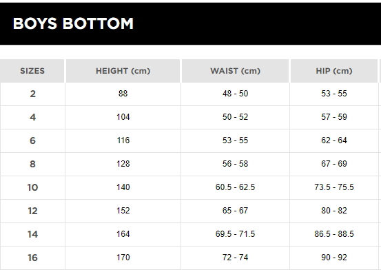Click size 6 row label
Viewport: 381px width, 272px height.
click(x=33, y=140)
